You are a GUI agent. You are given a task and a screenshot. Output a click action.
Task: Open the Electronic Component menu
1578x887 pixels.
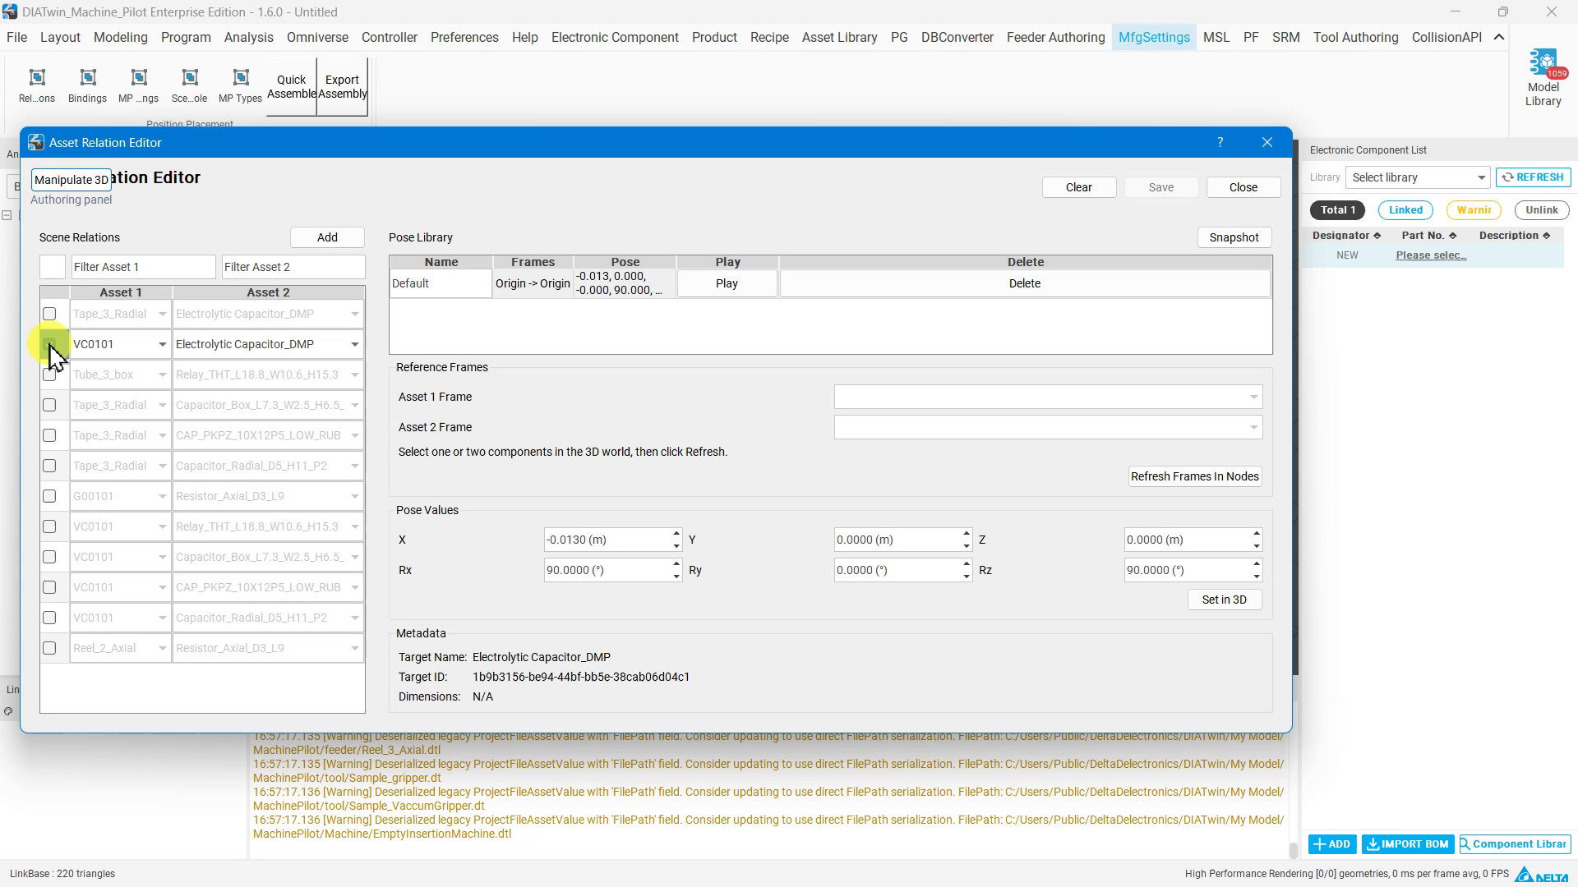(x=615, y=37)
